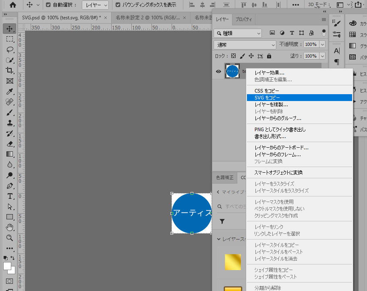
Task: Select the Lasso tool
Action: point(9,50)
